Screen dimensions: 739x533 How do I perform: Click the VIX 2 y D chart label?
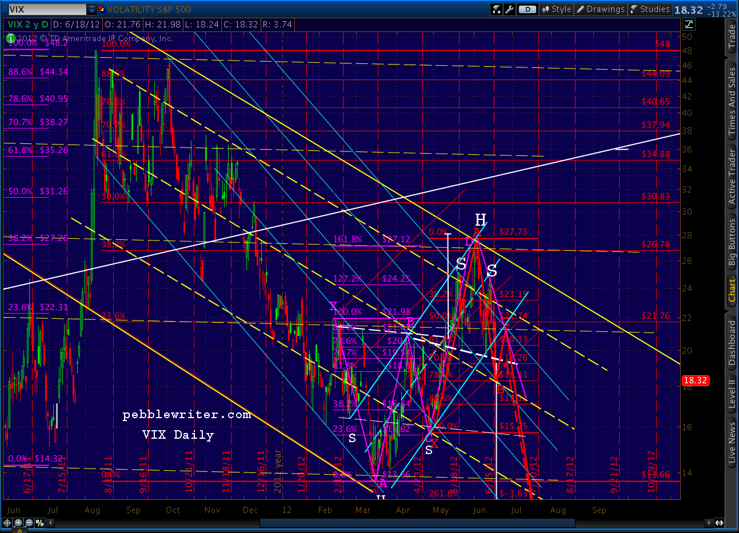point(28,25)
